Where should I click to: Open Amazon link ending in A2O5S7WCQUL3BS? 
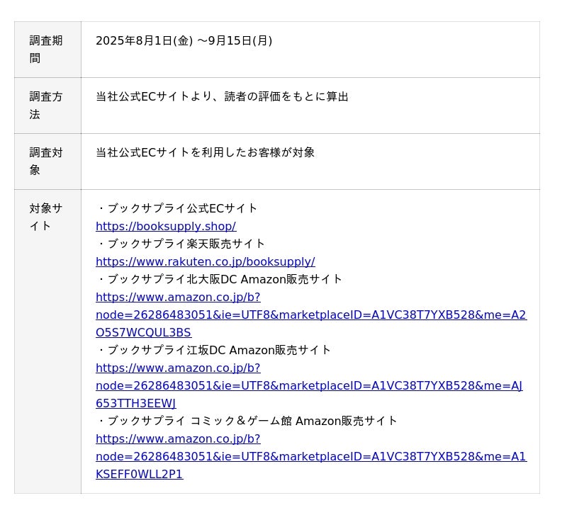point(310,315)
